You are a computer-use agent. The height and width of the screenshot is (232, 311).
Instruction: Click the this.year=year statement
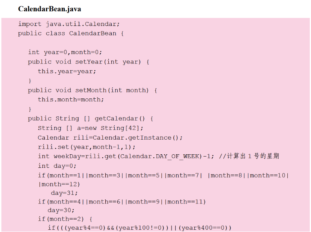pyautogui.click(x=67, y=71)
